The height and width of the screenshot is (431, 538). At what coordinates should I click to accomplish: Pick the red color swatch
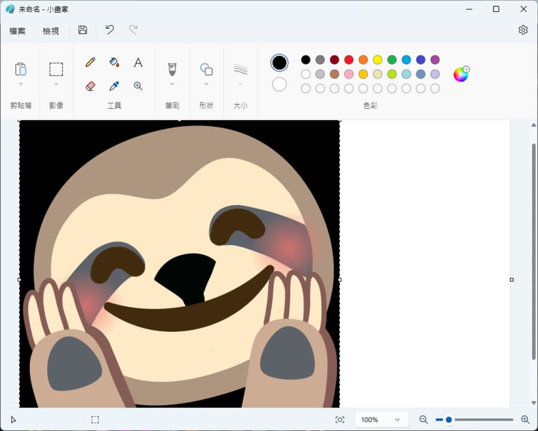(349, 60)
